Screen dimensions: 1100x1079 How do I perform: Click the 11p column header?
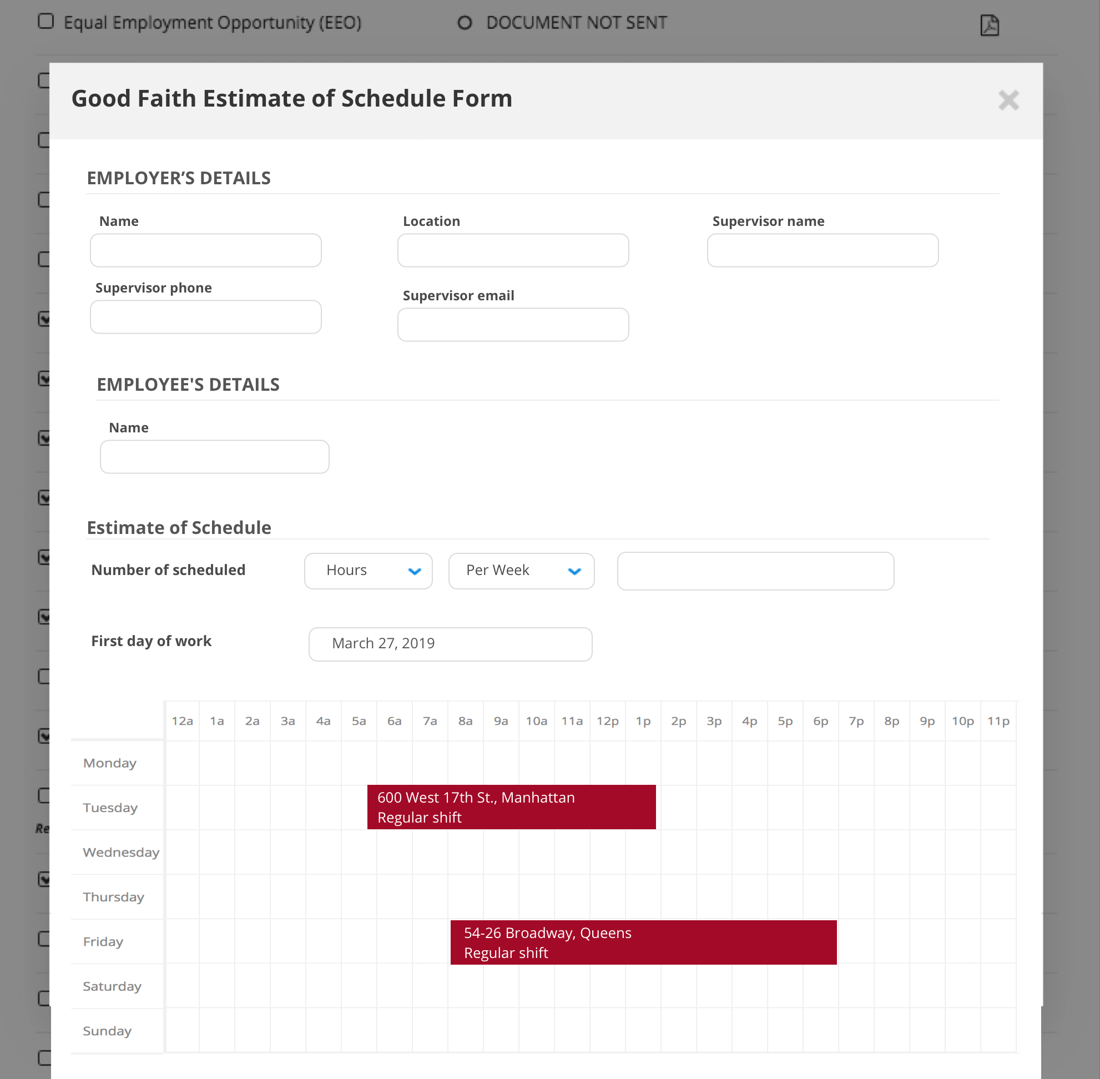click(x=998, y=722)
